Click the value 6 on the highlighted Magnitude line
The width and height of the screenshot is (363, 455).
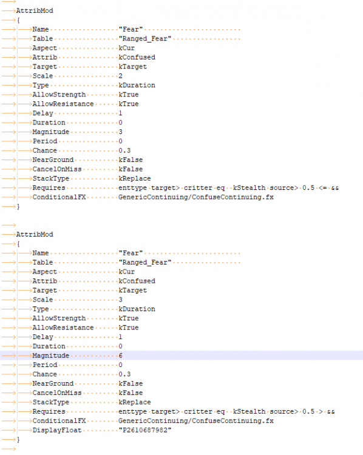point(121,356)
